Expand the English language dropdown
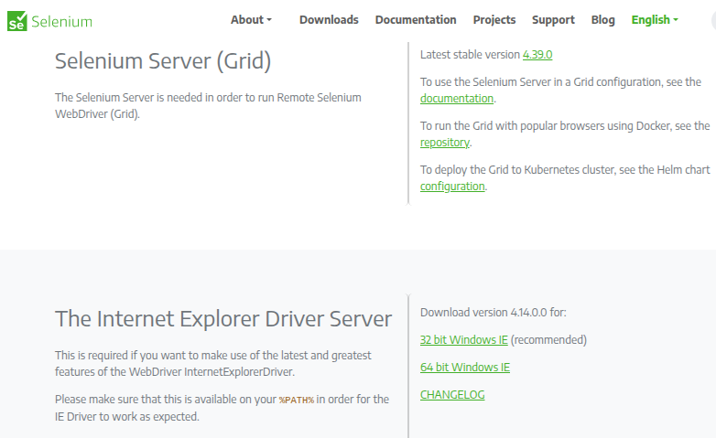The width and height of the screenshot is (716, 438). (655, 19)
